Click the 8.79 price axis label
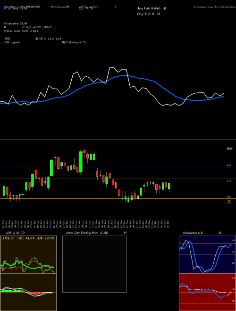Image resolution: width=236 pixels, height=311 pixels. tap(229, 181)
